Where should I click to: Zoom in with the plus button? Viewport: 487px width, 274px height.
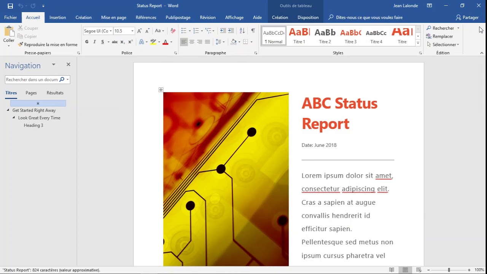[x=469, y=270]
